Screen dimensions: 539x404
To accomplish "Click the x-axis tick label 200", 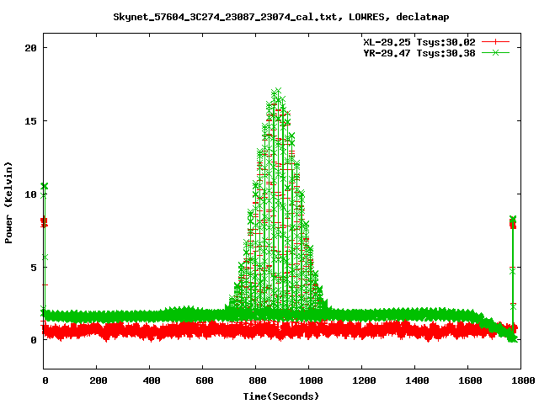I will click(99, 380).
